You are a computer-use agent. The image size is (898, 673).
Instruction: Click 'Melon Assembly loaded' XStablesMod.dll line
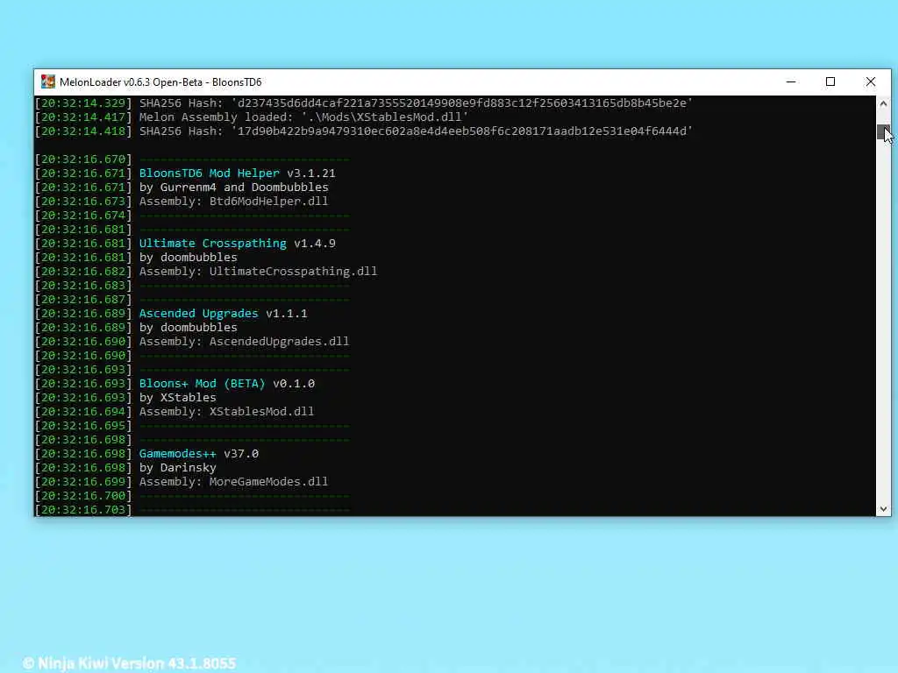[x=303, y=117]
